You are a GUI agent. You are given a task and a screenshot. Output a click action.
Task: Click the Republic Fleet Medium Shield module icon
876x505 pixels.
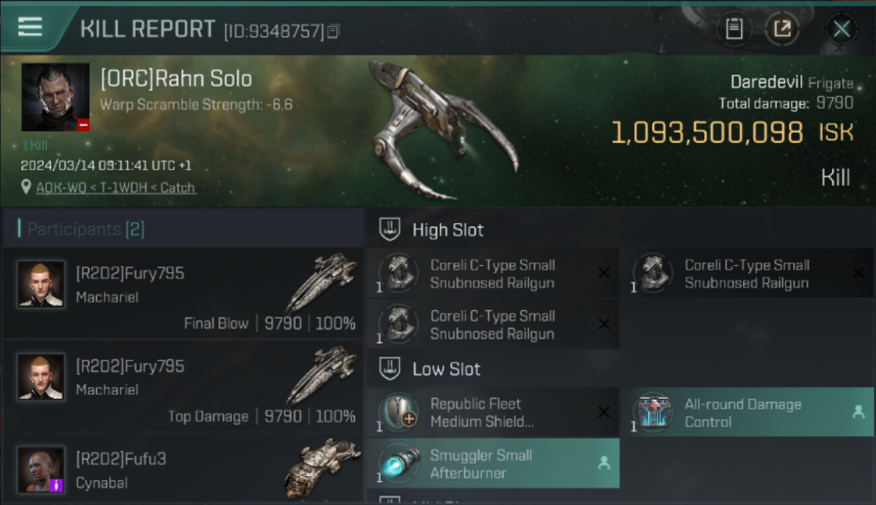click(399, 412)
